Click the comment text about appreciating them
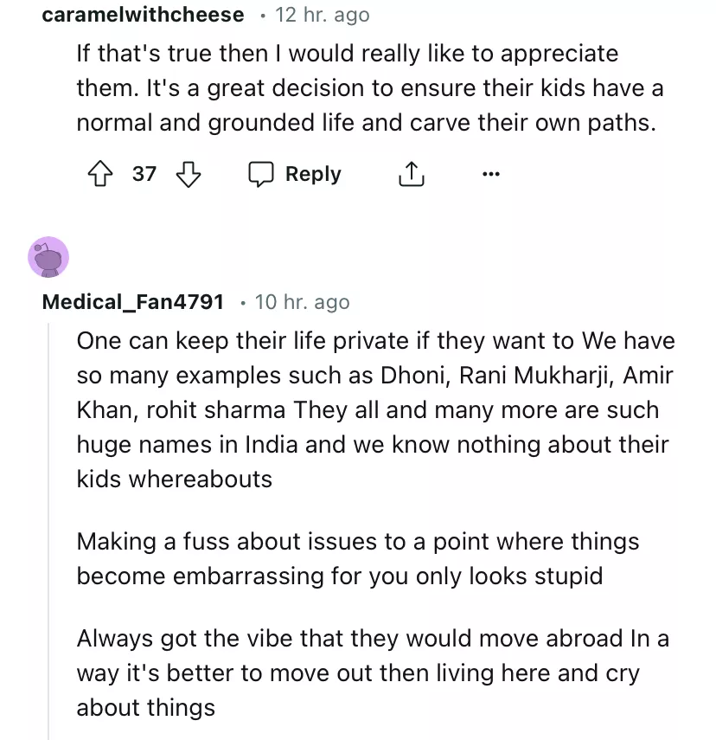Screen dimensions: 716x740 pyautogui.click(x=363, y=88)
